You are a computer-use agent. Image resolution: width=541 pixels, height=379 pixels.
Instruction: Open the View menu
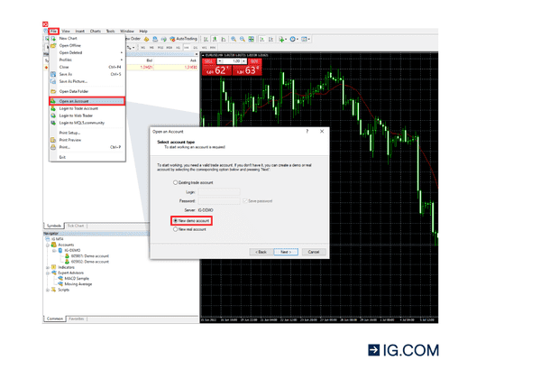pos(66,31)
